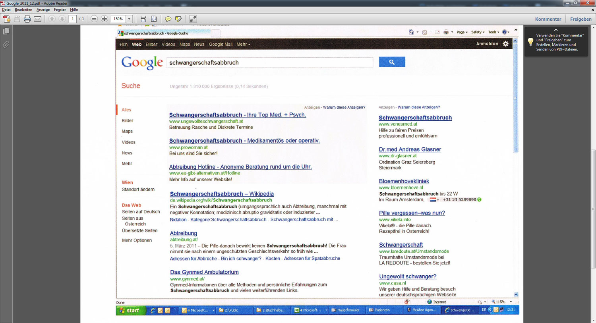Viewport: 596px width, 323px height.
Task: Click the Pille vergessen–was nun? ad title
Action: 412,213
